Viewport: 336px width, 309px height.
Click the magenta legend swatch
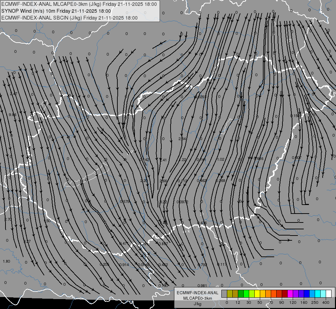coord(290,294)
